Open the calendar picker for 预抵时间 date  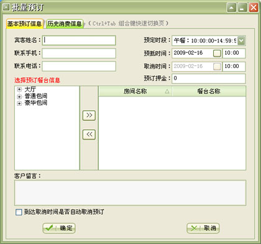[x=217, y=53]
